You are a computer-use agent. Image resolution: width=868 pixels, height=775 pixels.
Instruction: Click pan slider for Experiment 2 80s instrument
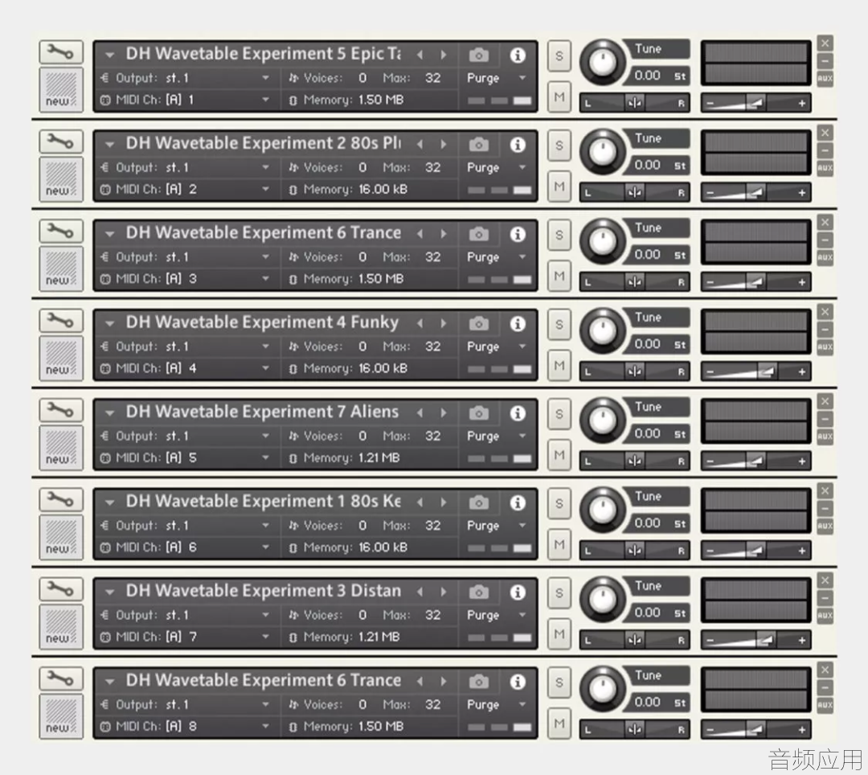[x=634, y=193]
